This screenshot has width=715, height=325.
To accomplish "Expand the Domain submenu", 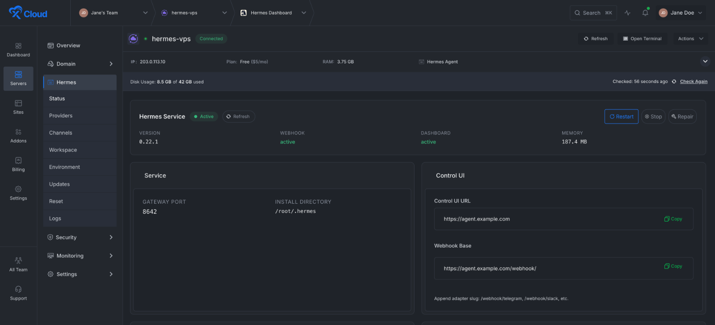I will pos(111,64).
